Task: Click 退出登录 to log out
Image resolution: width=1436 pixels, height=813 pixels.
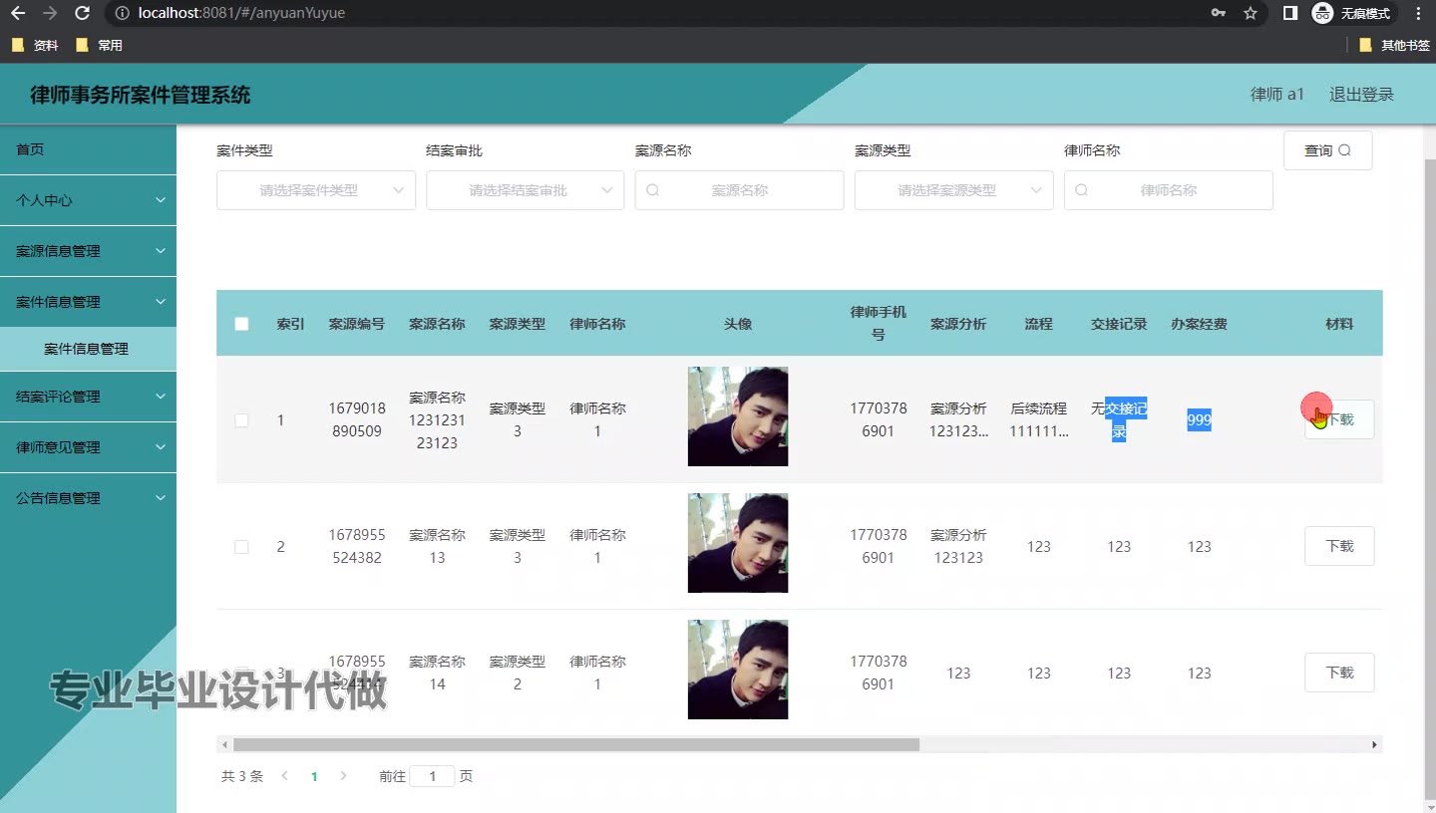Action: click(1361, 95)
